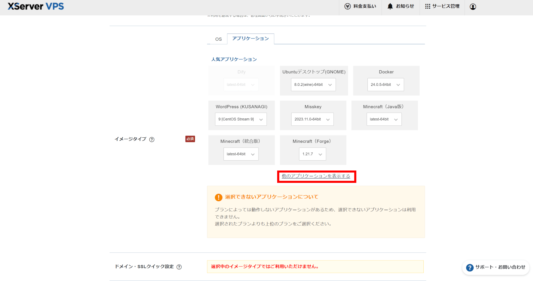533x281 pixels.
Task: Open the Minecraft (Java版) version dropdown
Action: 384,119
